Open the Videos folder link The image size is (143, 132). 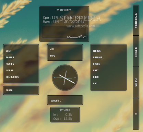pyautogui.click(x=9, y=71)
